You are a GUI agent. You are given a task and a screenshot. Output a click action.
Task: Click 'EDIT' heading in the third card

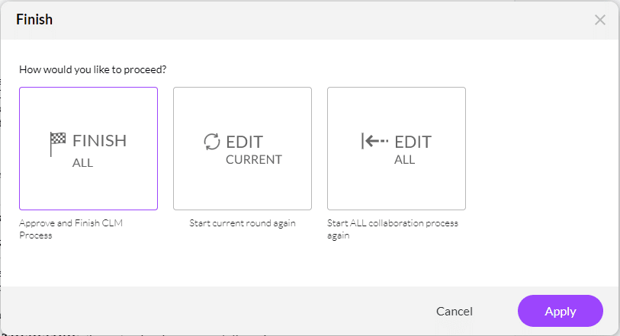(413, 142)
